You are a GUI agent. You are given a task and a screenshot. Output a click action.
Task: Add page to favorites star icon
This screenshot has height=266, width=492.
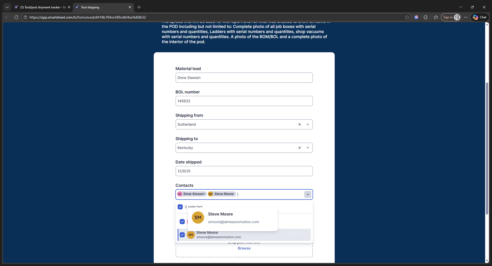407,17
